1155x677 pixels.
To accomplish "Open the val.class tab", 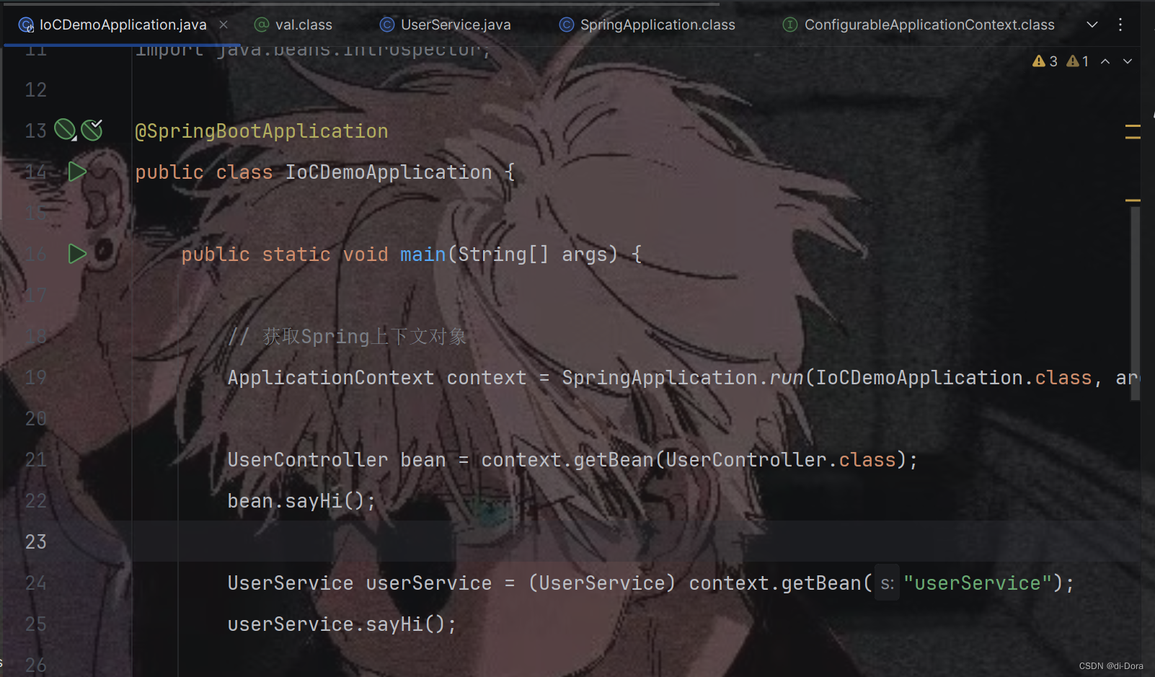I will [293, 25].
